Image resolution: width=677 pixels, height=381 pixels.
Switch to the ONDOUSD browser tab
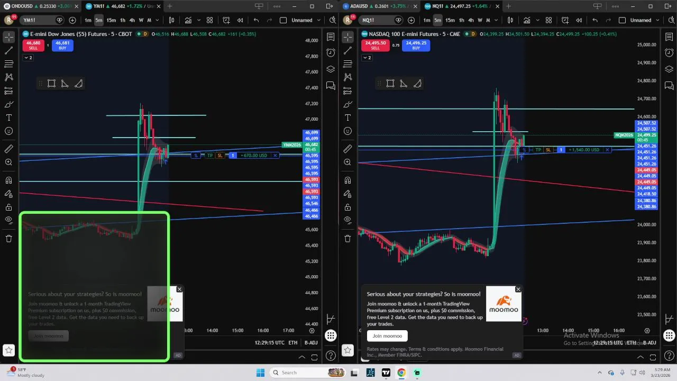(40, 6)
